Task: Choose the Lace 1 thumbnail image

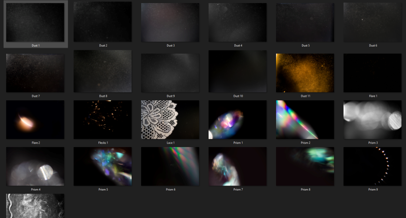Action: coord(170,120)
